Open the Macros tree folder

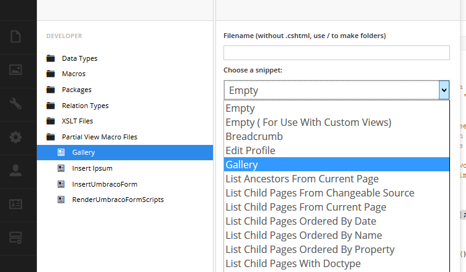point(73,74)
